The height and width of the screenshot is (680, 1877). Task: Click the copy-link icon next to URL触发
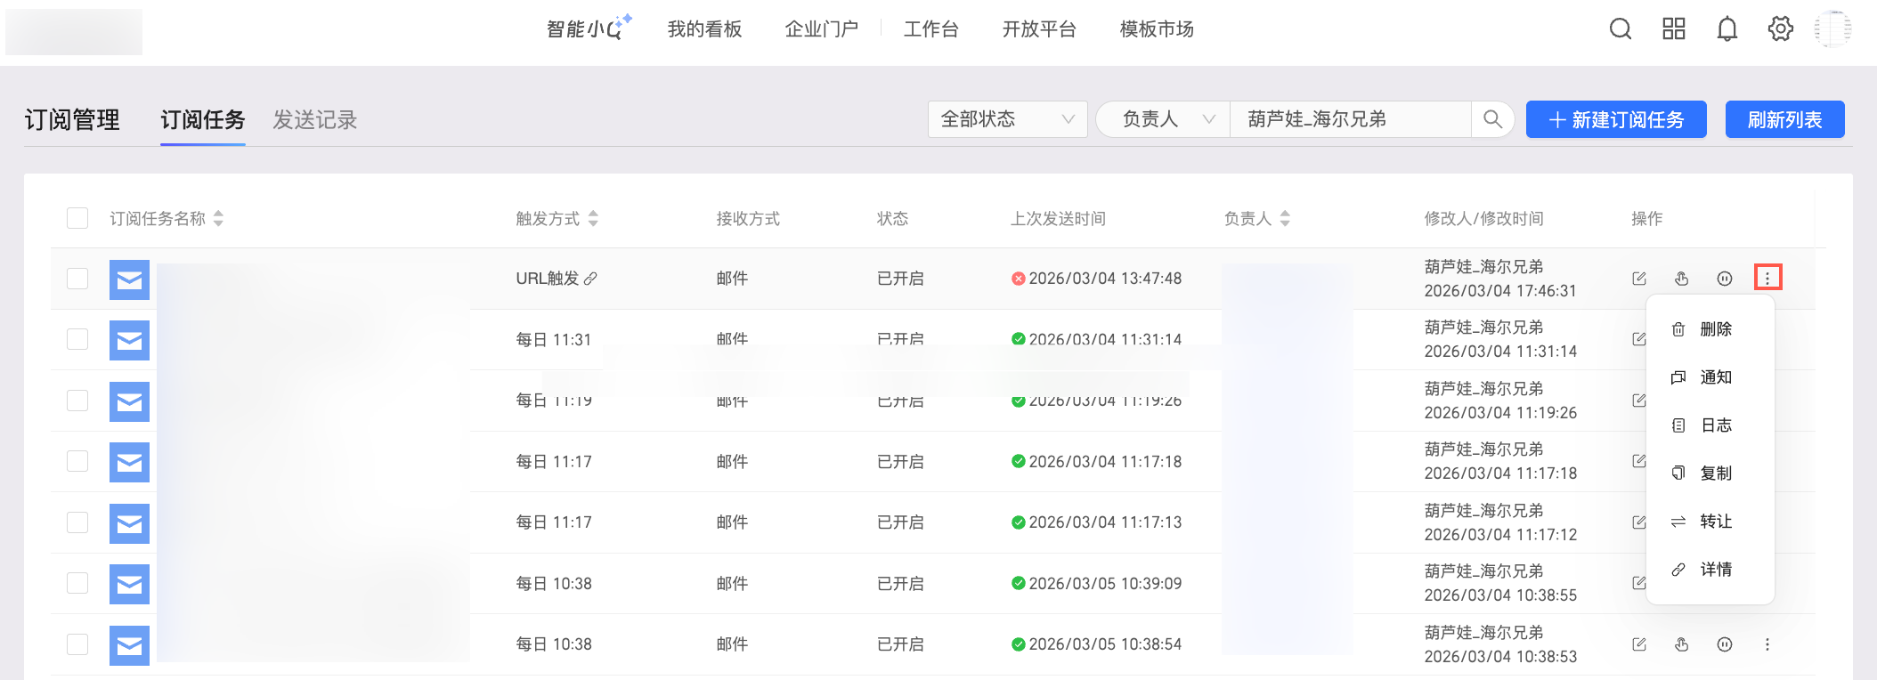(x=590, y=279)
